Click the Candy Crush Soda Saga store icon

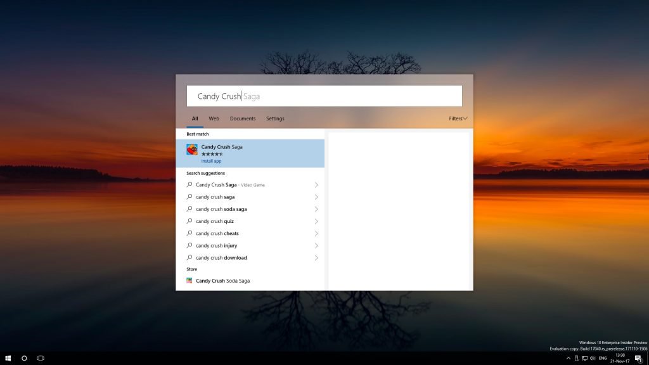coord(189,281)
